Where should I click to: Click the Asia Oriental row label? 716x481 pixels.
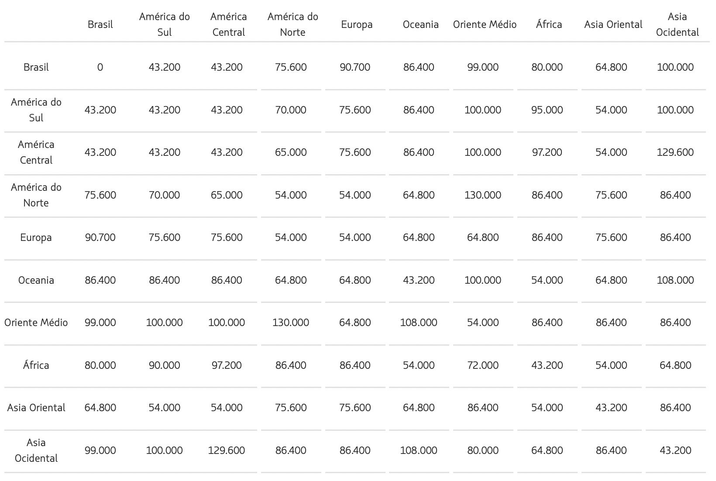pyautogui.click(x=36, y=408)
